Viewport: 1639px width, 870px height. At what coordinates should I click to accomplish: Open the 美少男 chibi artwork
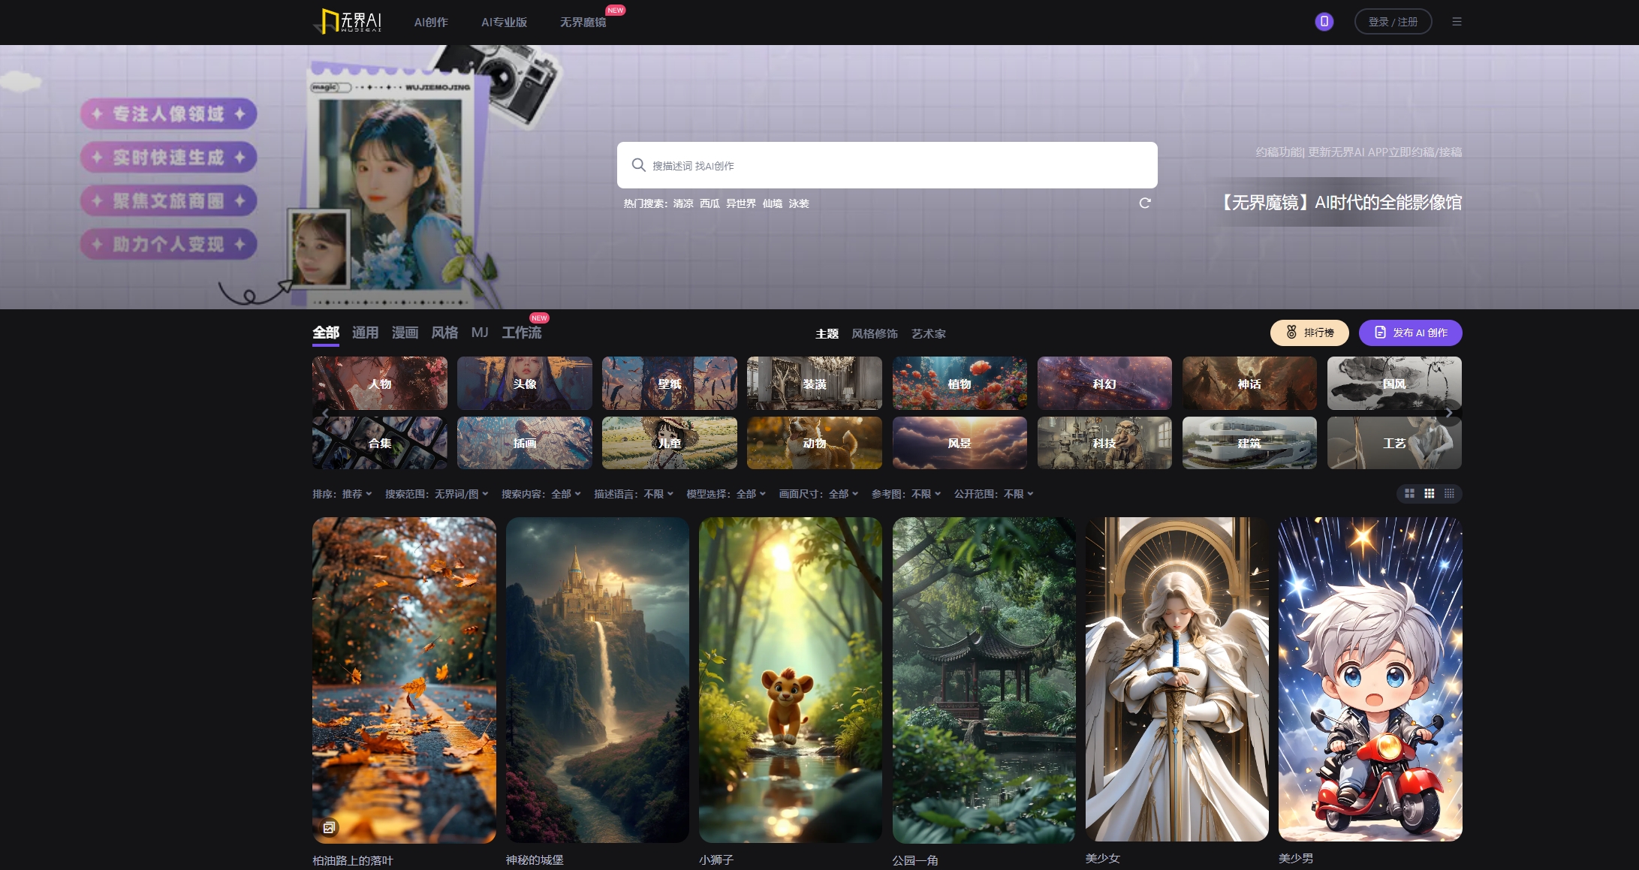click(x=1370, y=679)
